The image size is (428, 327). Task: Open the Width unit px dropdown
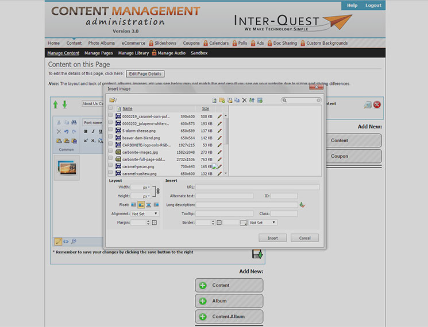pyautogui.click(x=146, y=188)
